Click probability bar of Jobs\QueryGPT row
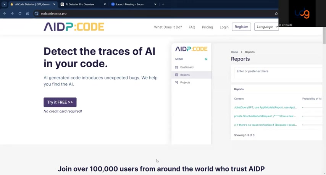326x175 pixels. click(x=312, y=107)
